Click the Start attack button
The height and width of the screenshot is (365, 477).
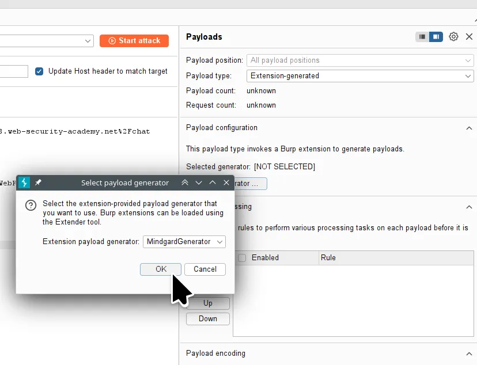pyautogui.click(x=134, y=41)
